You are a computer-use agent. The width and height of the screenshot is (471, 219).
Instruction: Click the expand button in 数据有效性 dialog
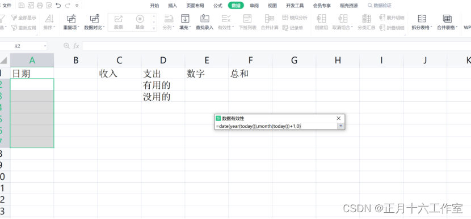[x=340, y=126]
